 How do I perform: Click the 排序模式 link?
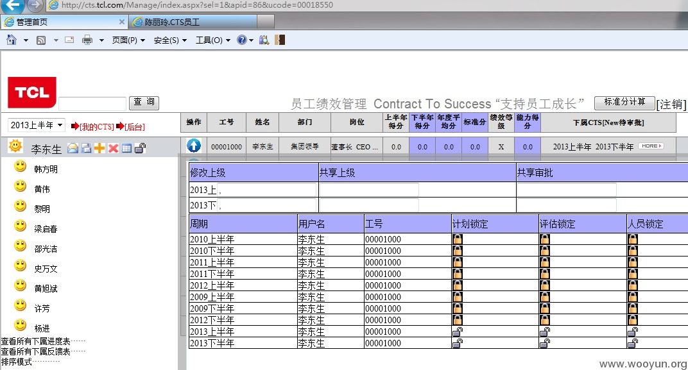(16, 362)
